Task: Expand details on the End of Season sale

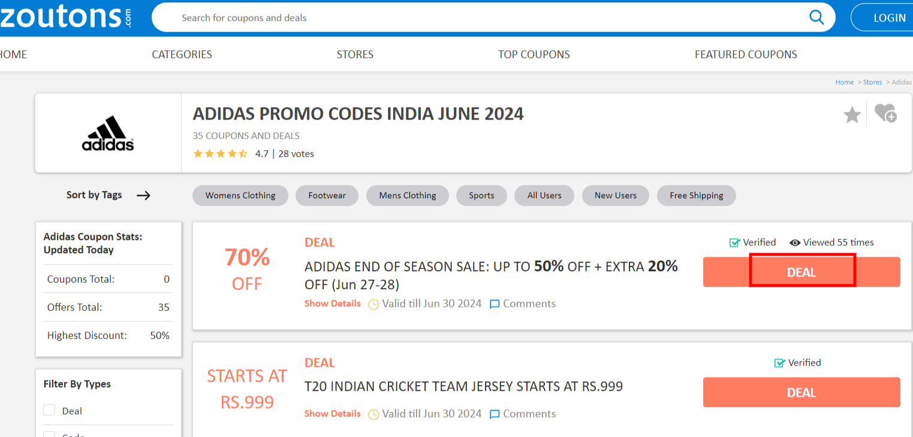Action: 332,304
